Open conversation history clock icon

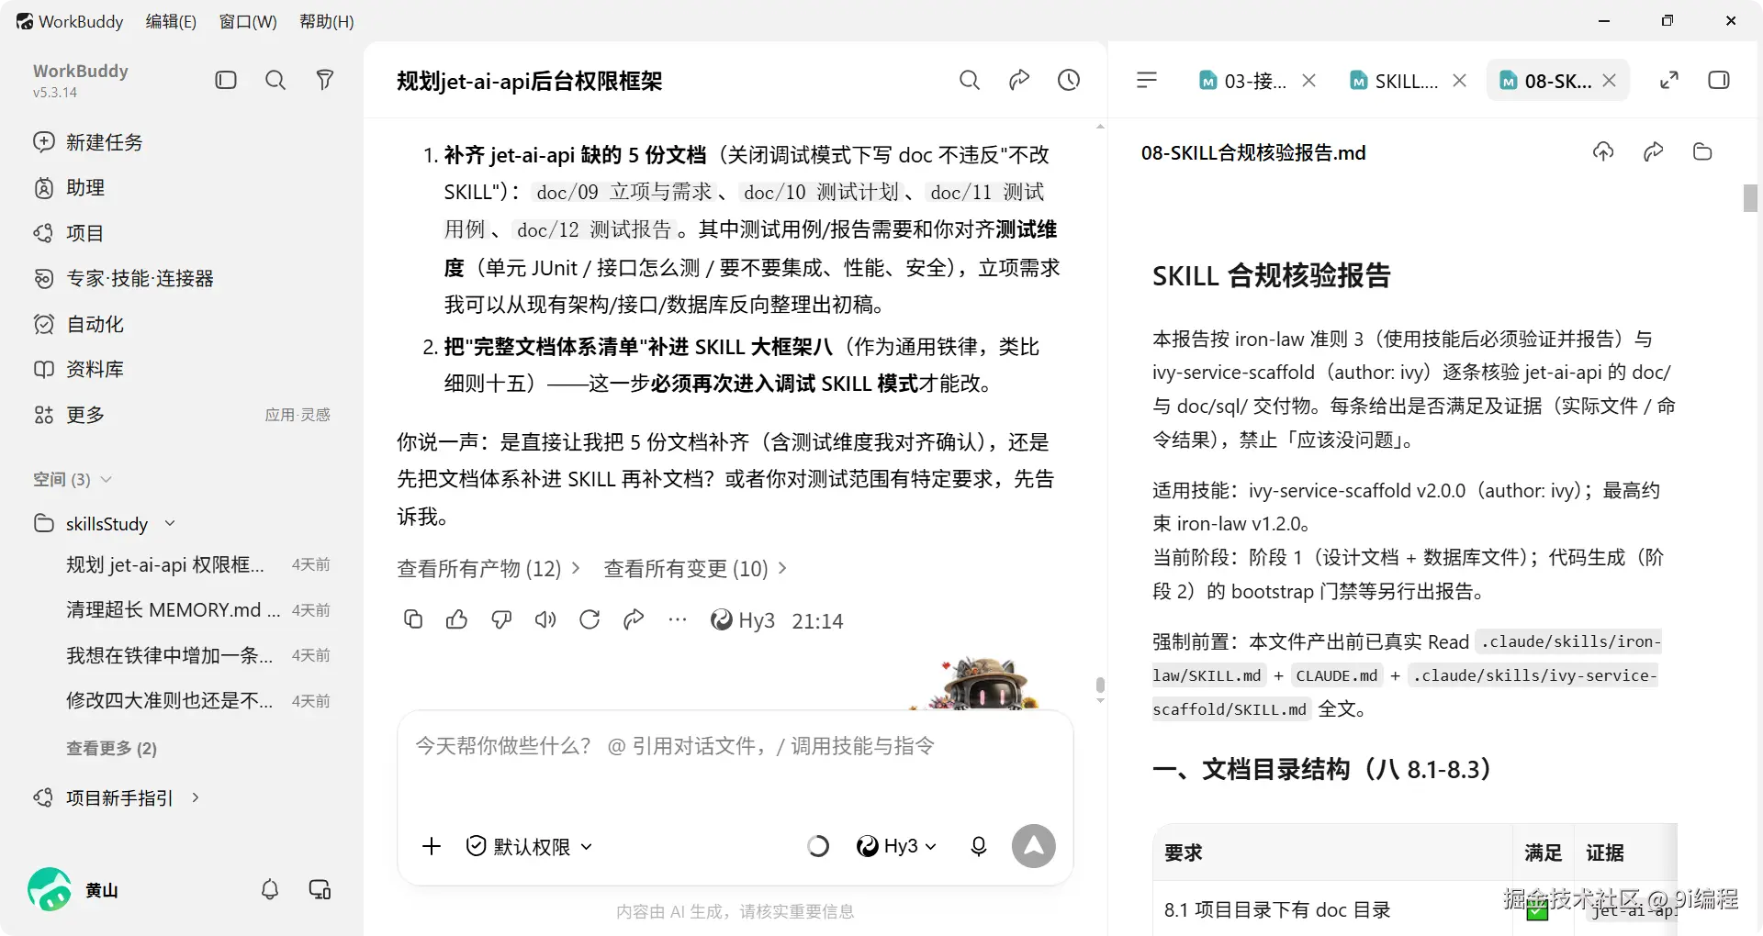click(1069, 81)
